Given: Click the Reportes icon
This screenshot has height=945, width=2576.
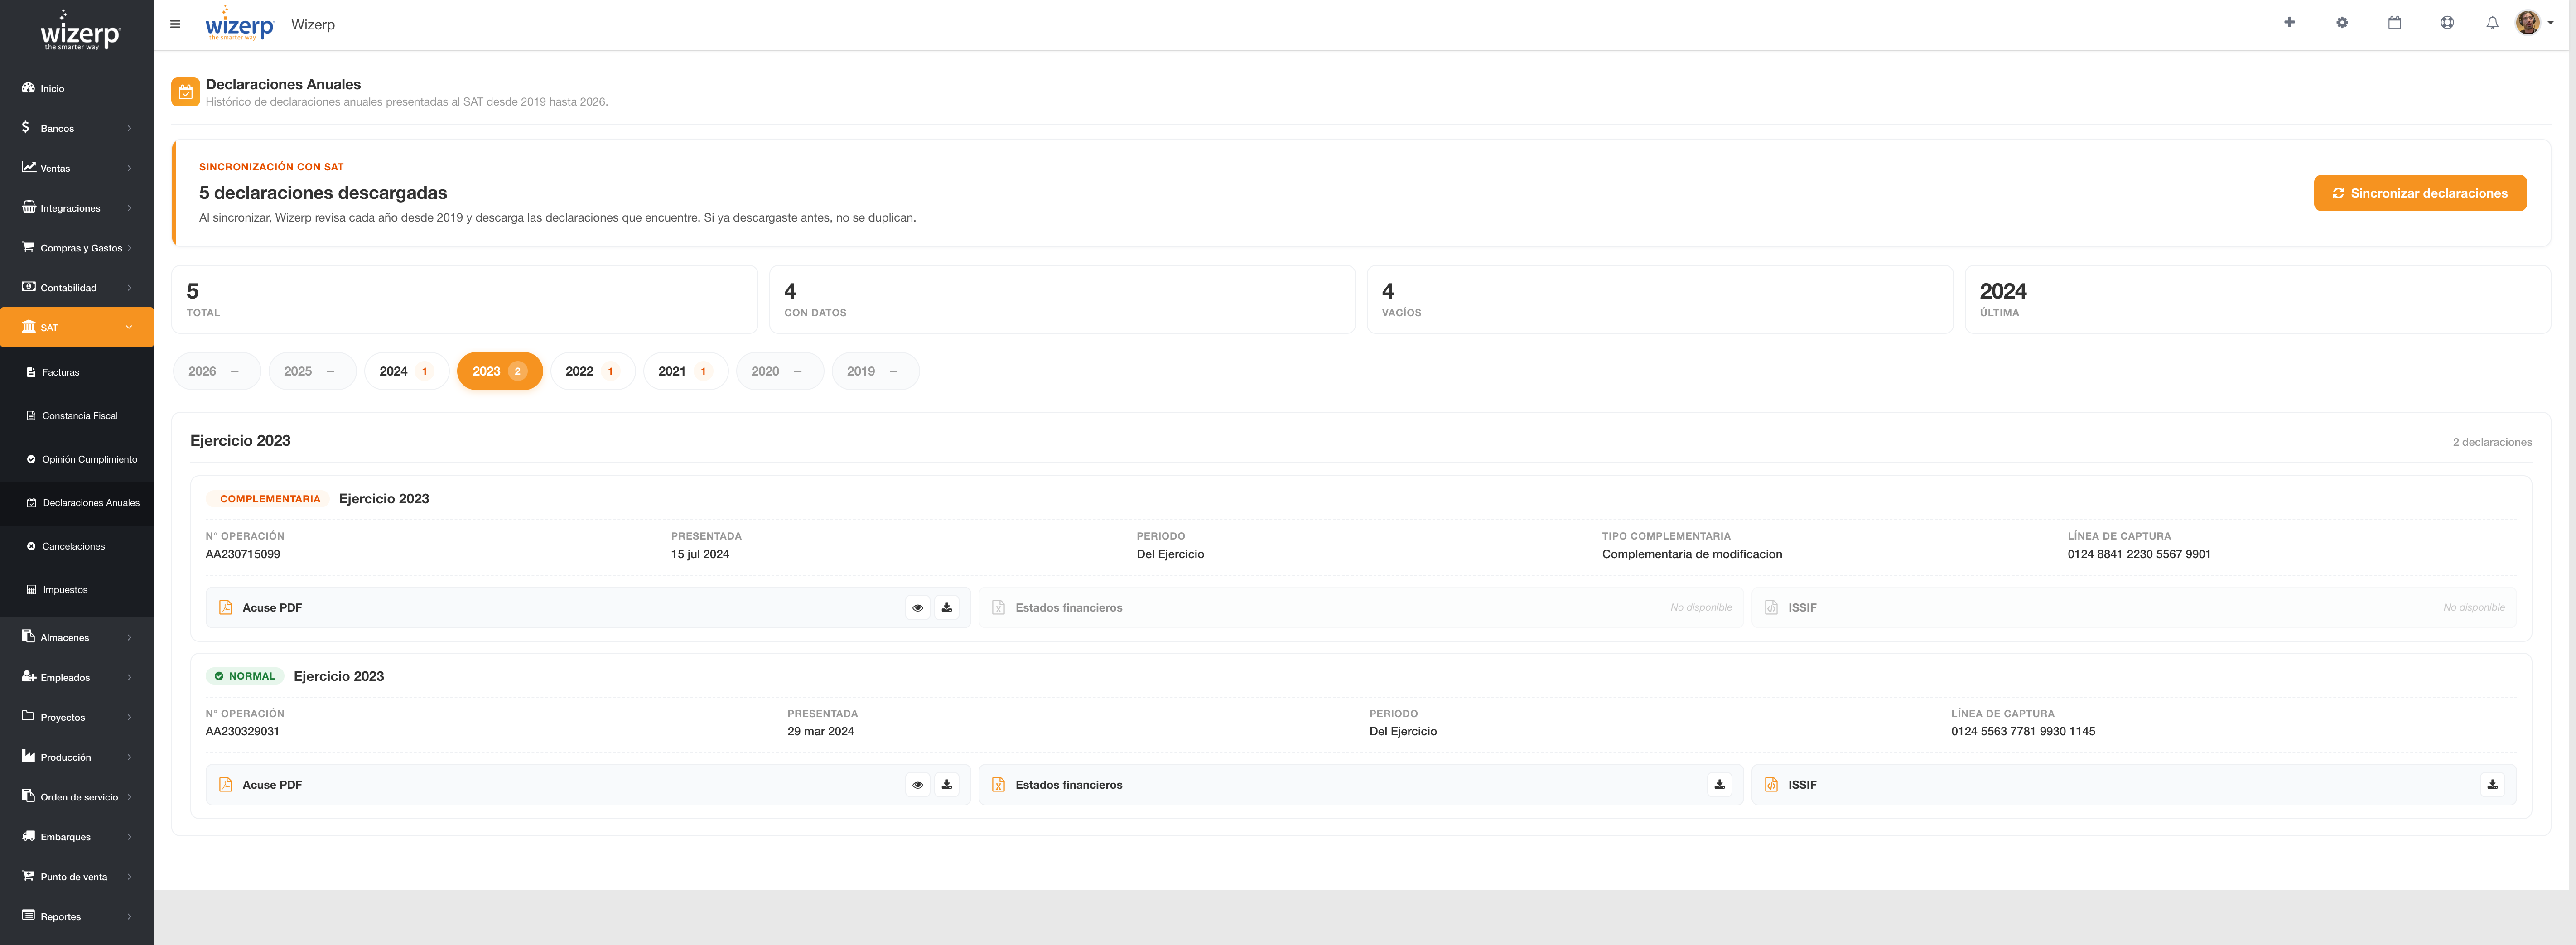Looking at the screenshot, I should tap(28, 916).
